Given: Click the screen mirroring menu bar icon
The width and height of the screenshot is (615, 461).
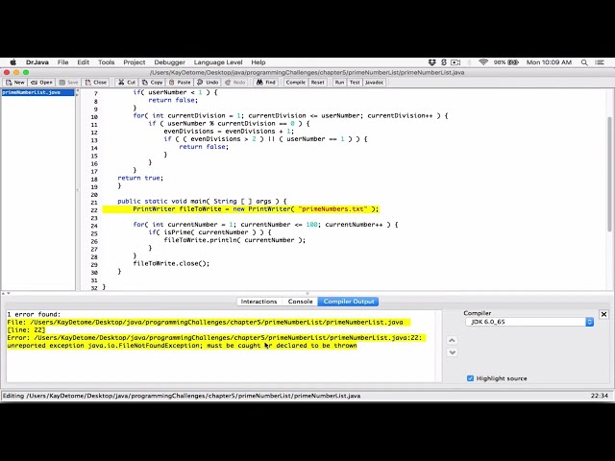Looking at the screenshot, I should tap(455, 62).
